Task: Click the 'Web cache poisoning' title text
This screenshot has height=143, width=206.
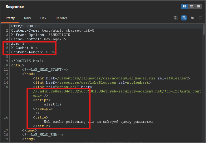Action: [99, 122]
